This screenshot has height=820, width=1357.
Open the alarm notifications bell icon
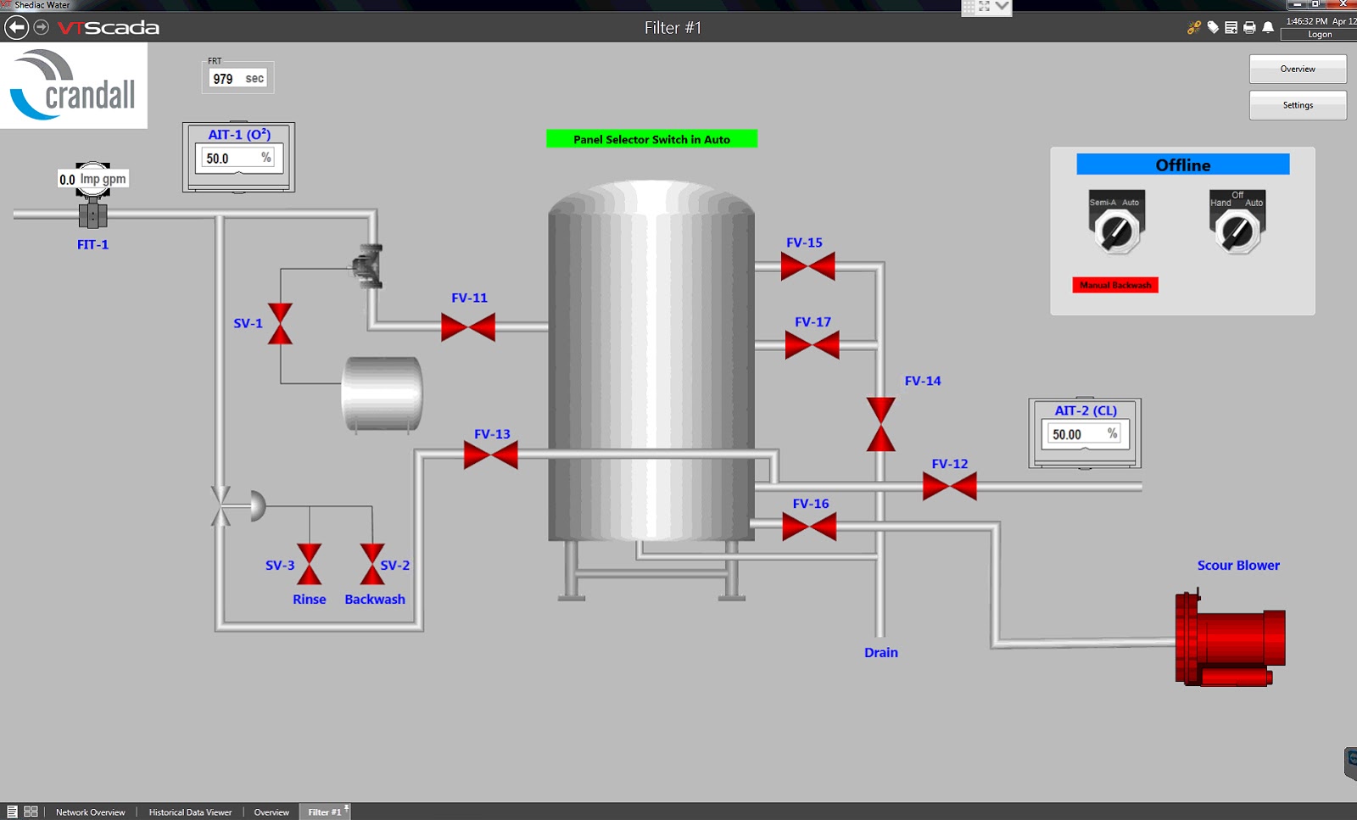tap(1268, 27)
